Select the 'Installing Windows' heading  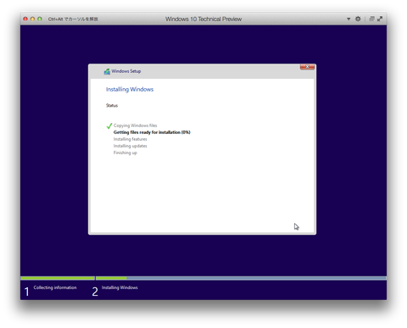[x=130, y=89]
